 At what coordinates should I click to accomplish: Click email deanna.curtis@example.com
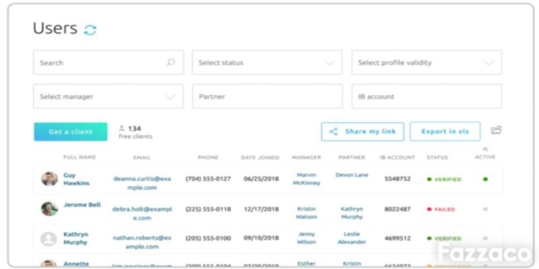142,183
